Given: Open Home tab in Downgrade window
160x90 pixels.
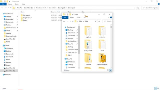Looking at the screenshot, I should 10,4.
